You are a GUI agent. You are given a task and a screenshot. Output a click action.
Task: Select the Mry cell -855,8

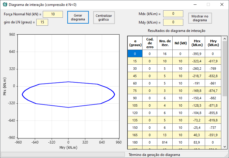pyautogui.click(x=213, y=113)
